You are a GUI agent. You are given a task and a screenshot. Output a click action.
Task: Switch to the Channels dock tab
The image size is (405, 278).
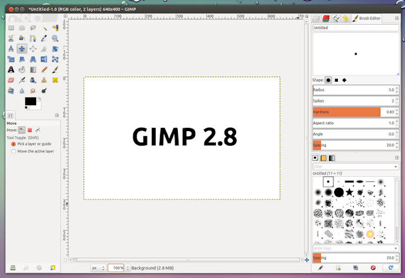pyautogui.click(x=326, y=18)
